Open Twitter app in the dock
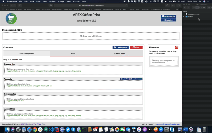The width and height of the screenshot is (212, 133). (68, 129)
